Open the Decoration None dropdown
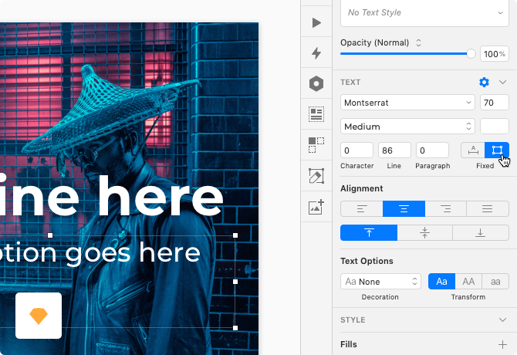 coord(381,282)
